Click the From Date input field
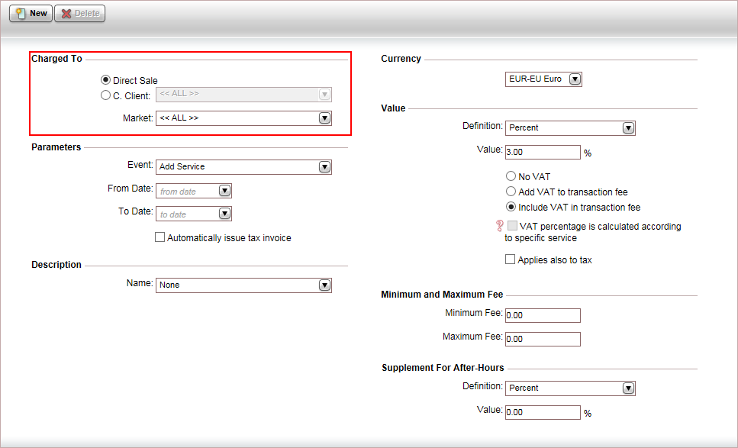Image resolution: width=738 pixels, height=448 pixels. (187, 191)
